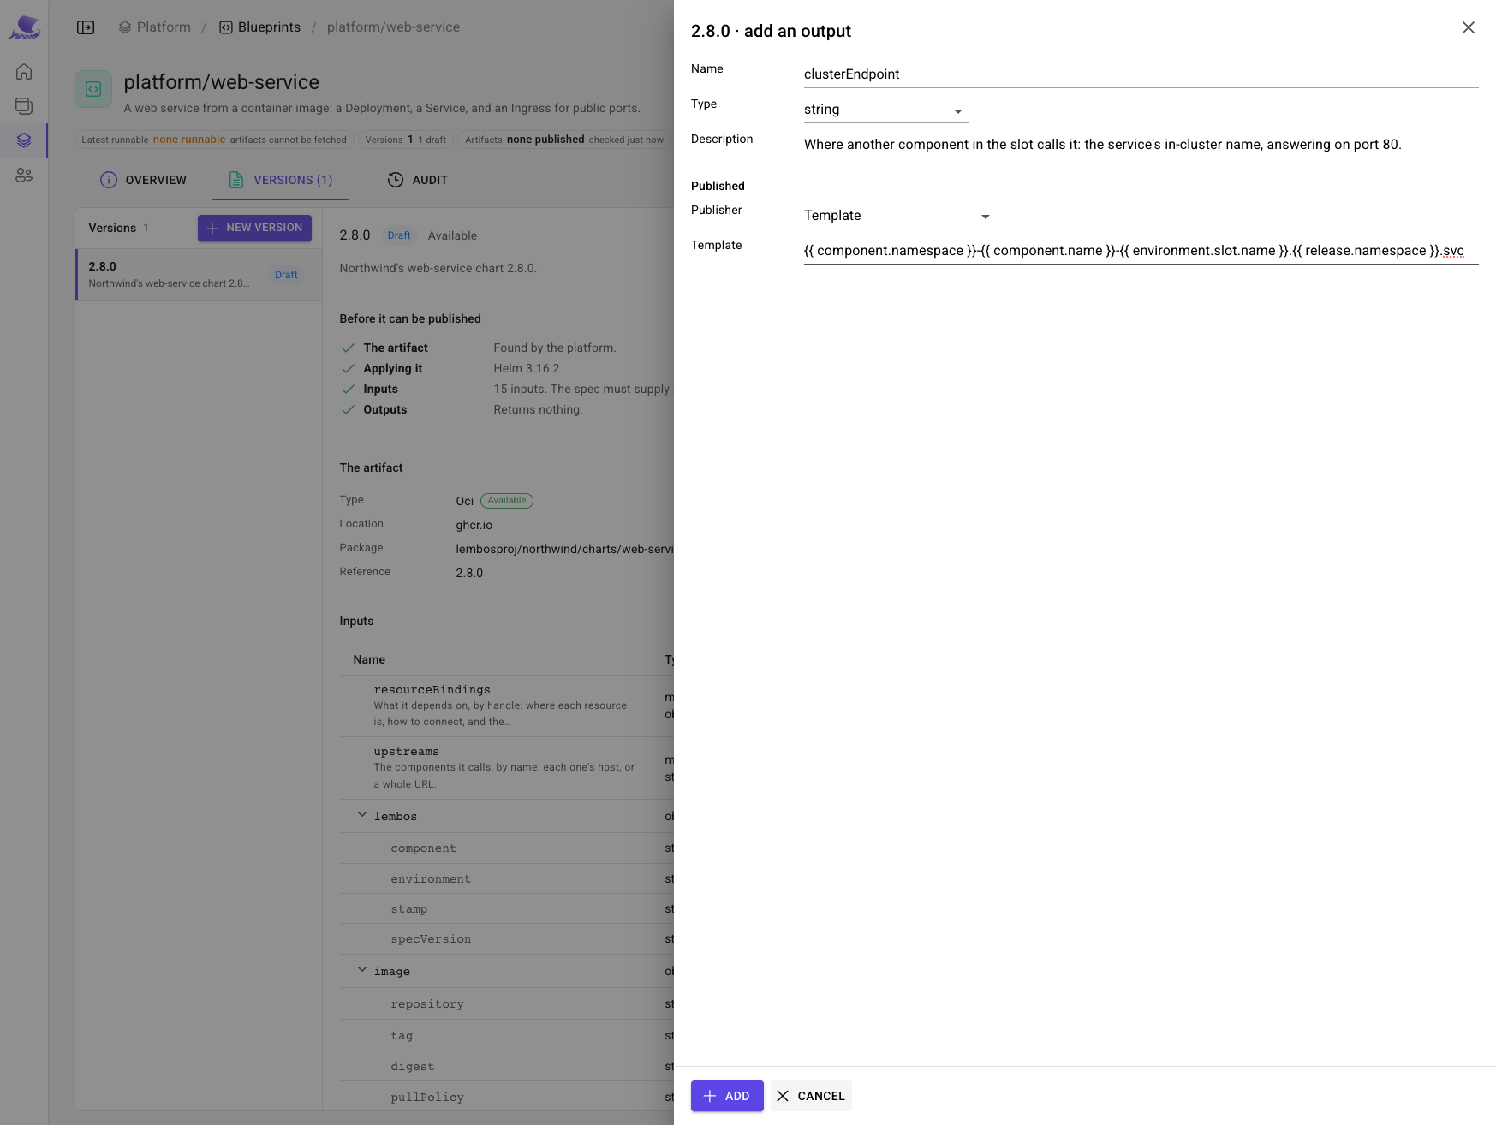Switch to the Overview tab
This screenshot has width=1496, height=1125.
point(143,180)
